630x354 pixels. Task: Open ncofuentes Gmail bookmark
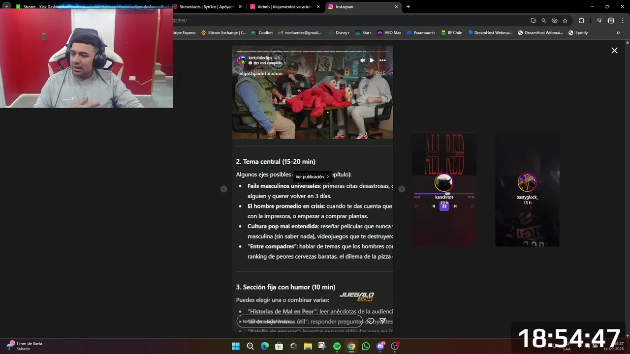click(299, 33)
